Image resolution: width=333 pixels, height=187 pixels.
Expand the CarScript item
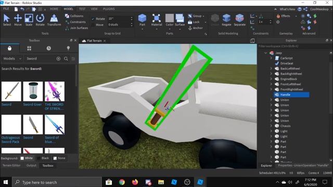pos(271,58)
